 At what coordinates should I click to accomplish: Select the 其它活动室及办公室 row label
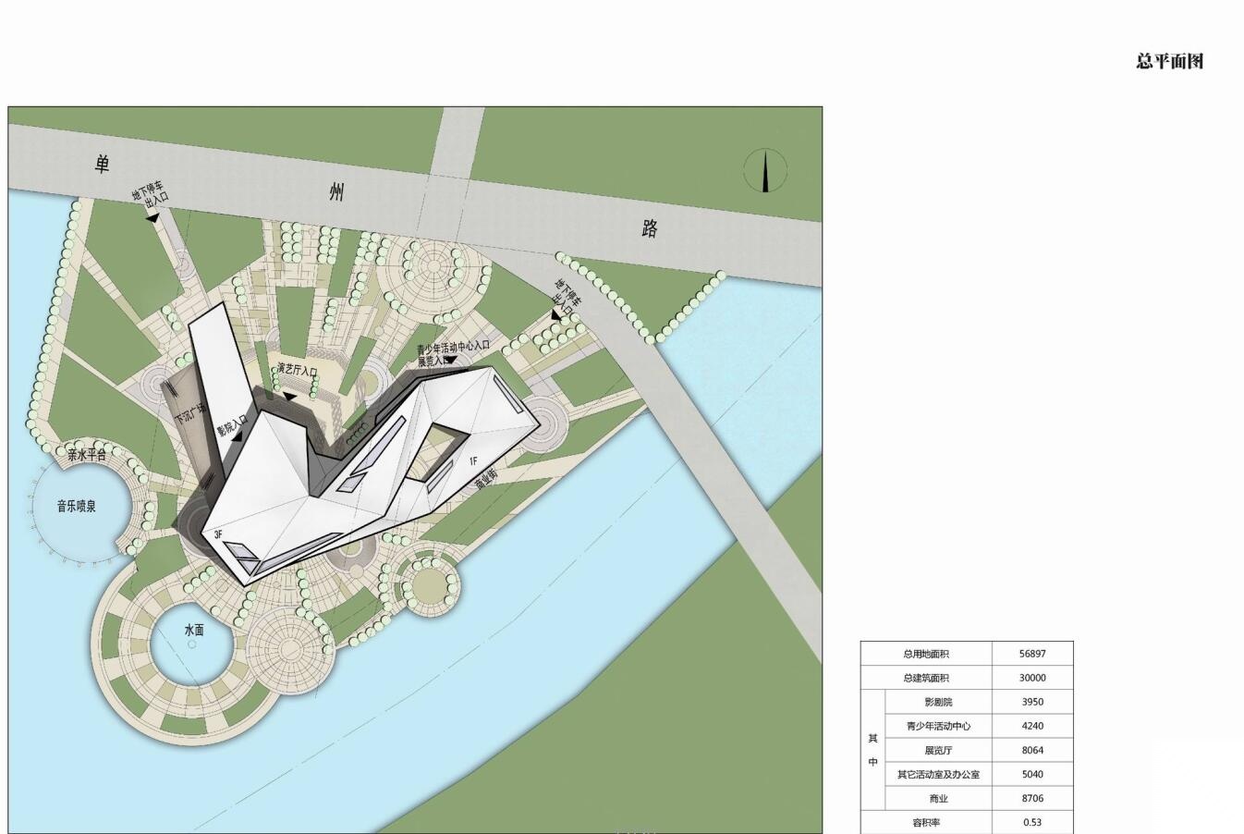[938, 774]
